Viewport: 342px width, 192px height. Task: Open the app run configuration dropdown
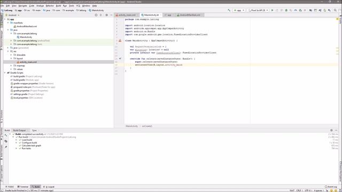(x=239, y=10)
